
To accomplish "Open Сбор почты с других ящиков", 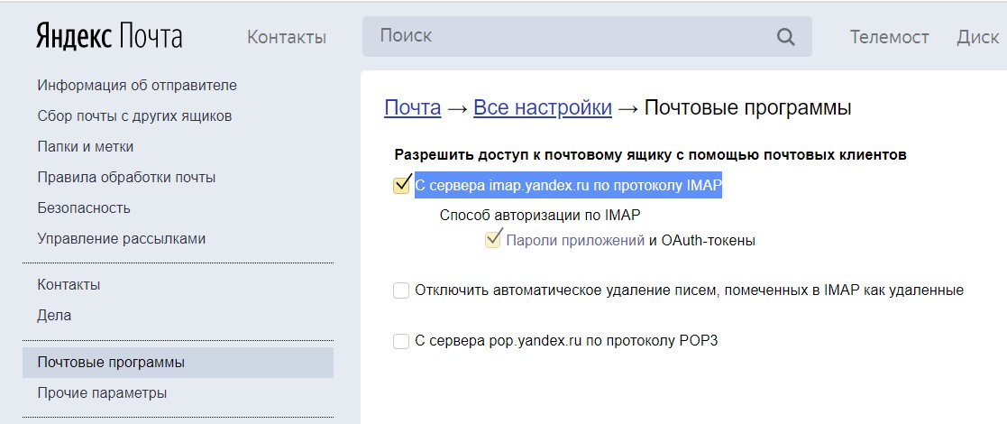I will [x=134, y=116].
